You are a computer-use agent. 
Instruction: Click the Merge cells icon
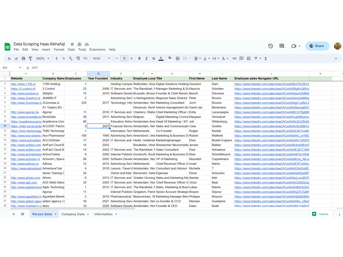pos(185,59)
